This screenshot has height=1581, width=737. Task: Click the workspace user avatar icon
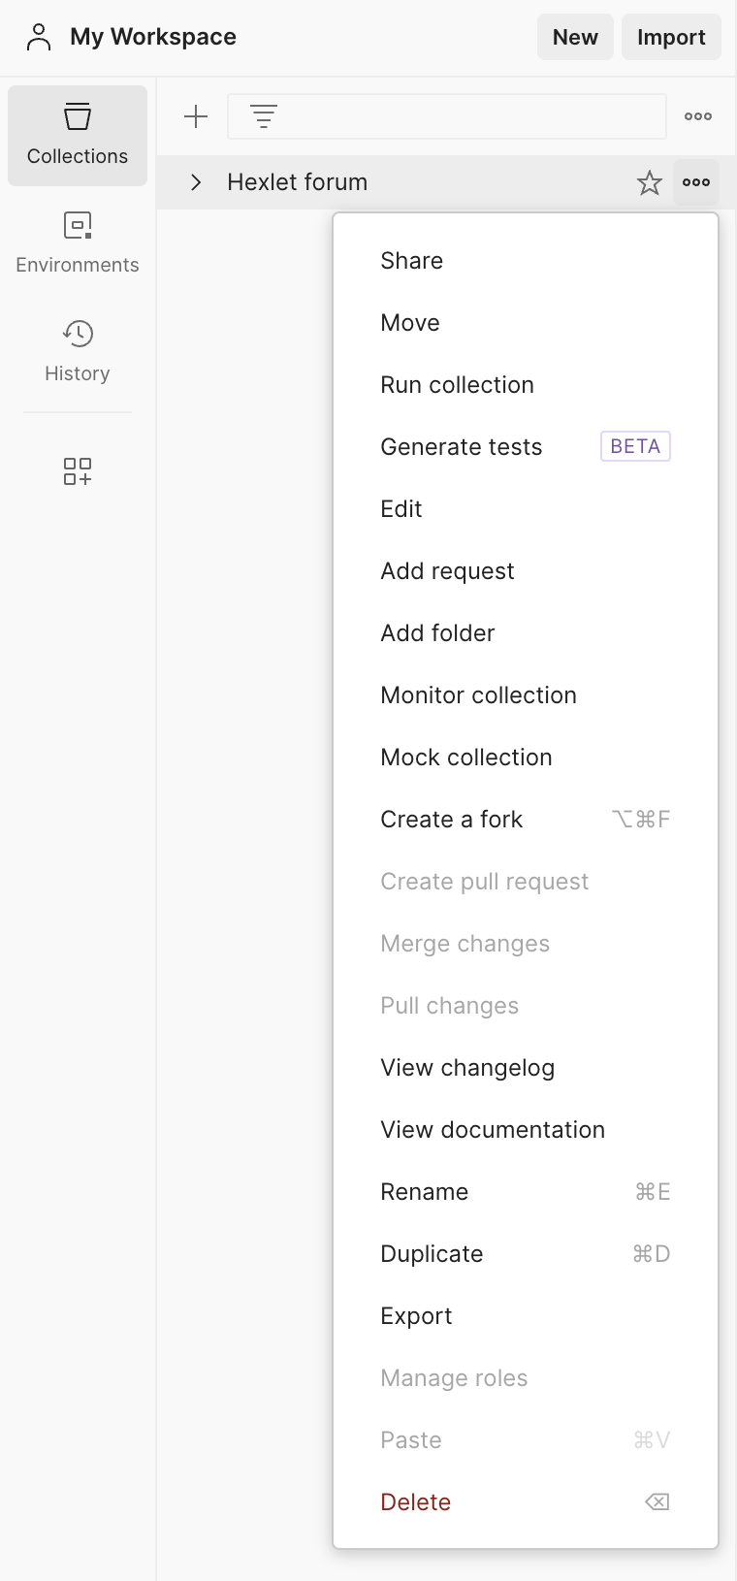click(39, 37)
